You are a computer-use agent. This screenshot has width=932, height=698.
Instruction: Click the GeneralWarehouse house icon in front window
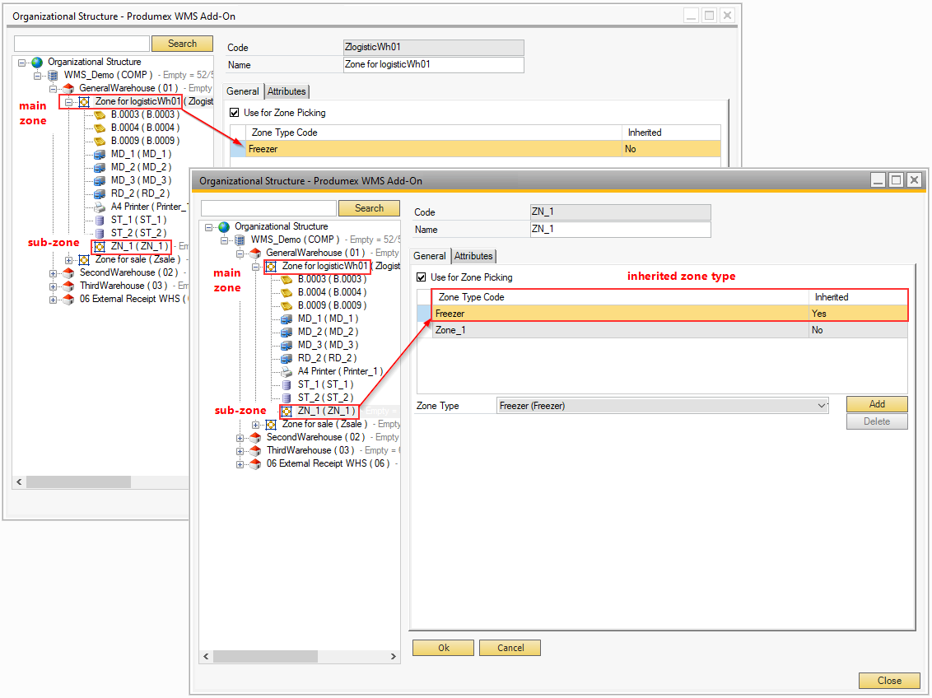click(x=255, y=253)
